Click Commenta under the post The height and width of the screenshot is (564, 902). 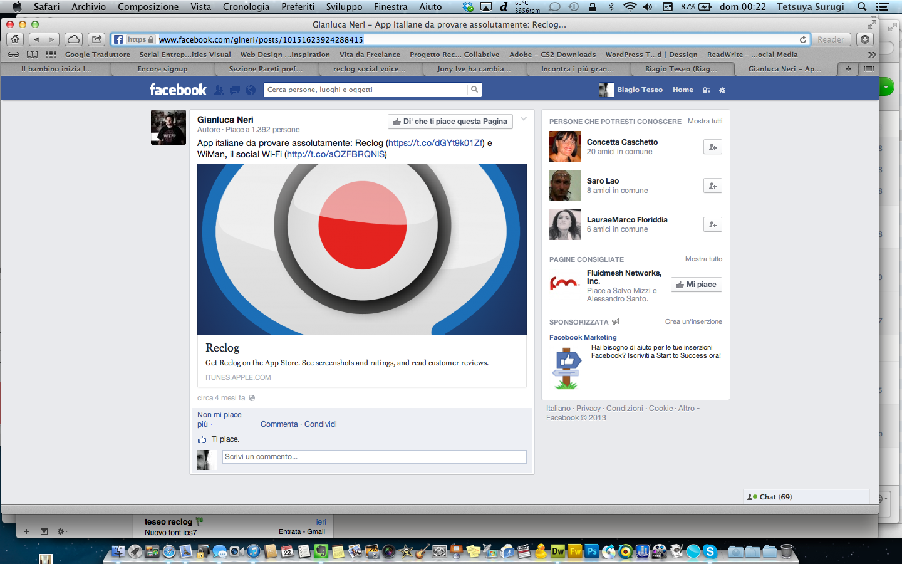pos(279,424)
